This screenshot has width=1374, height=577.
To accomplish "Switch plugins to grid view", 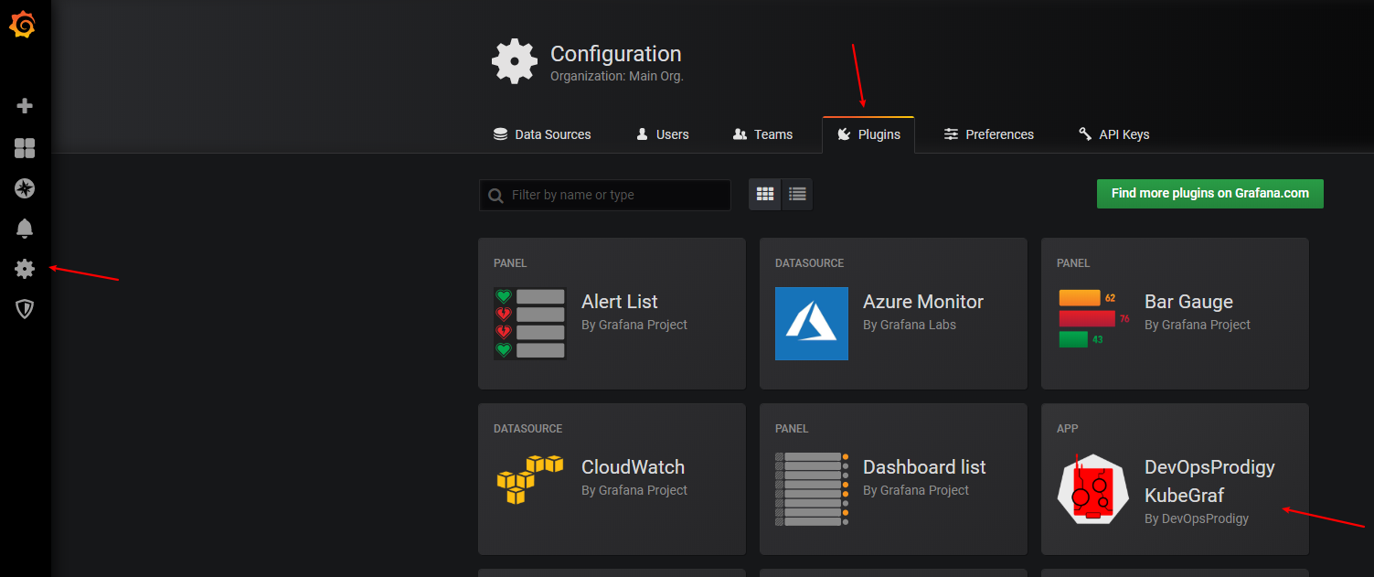I will tap(765, 194).
